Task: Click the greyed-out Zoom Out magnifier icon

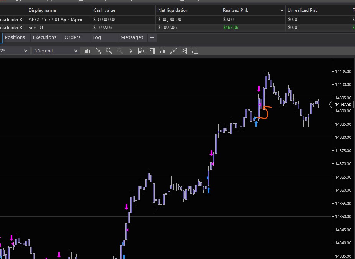Action: click(x=120, y=51)
